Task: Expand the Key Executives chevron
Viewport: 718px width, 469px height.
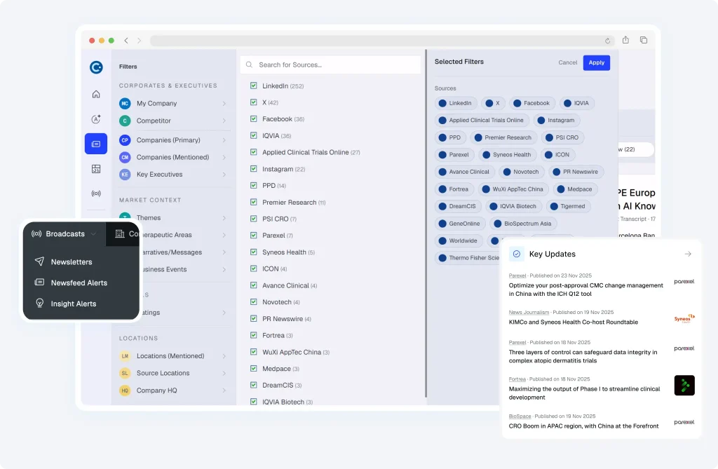Action: (x=224, y=175)
